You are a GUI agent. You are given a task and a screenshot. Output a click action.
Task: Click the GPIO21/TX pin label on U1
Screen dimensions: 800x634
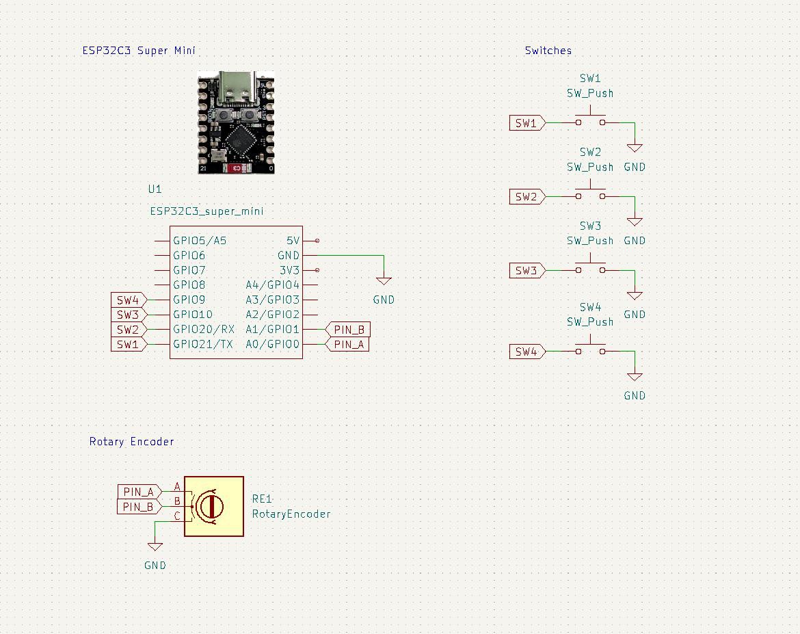pyautogui.click(x=202, y=344)
